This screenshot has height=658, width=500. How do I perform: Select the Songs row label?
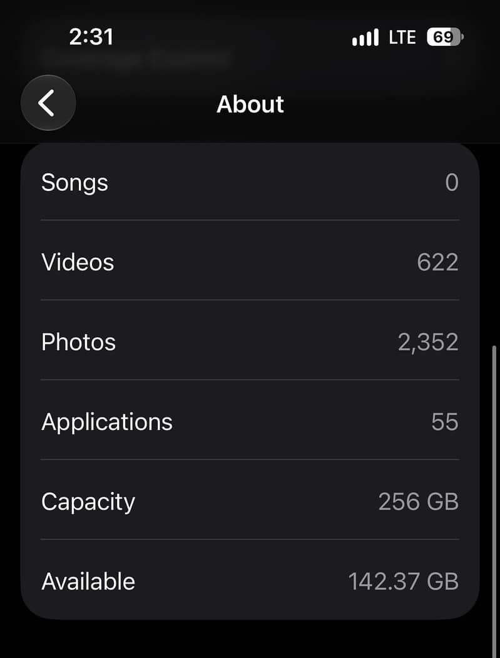pyautogui.click(x=74, y=183)
